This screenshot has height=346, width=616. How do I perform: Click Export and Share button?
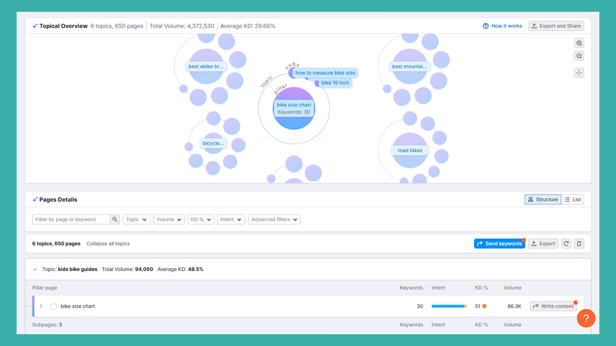click(556, 26)
